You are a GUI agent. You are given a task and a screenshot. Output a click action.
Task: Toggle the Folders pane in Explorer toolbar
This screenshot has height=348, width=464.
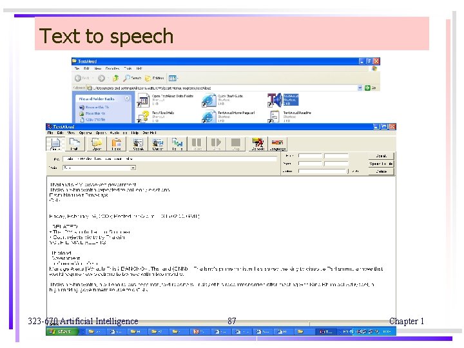(154, 78)
